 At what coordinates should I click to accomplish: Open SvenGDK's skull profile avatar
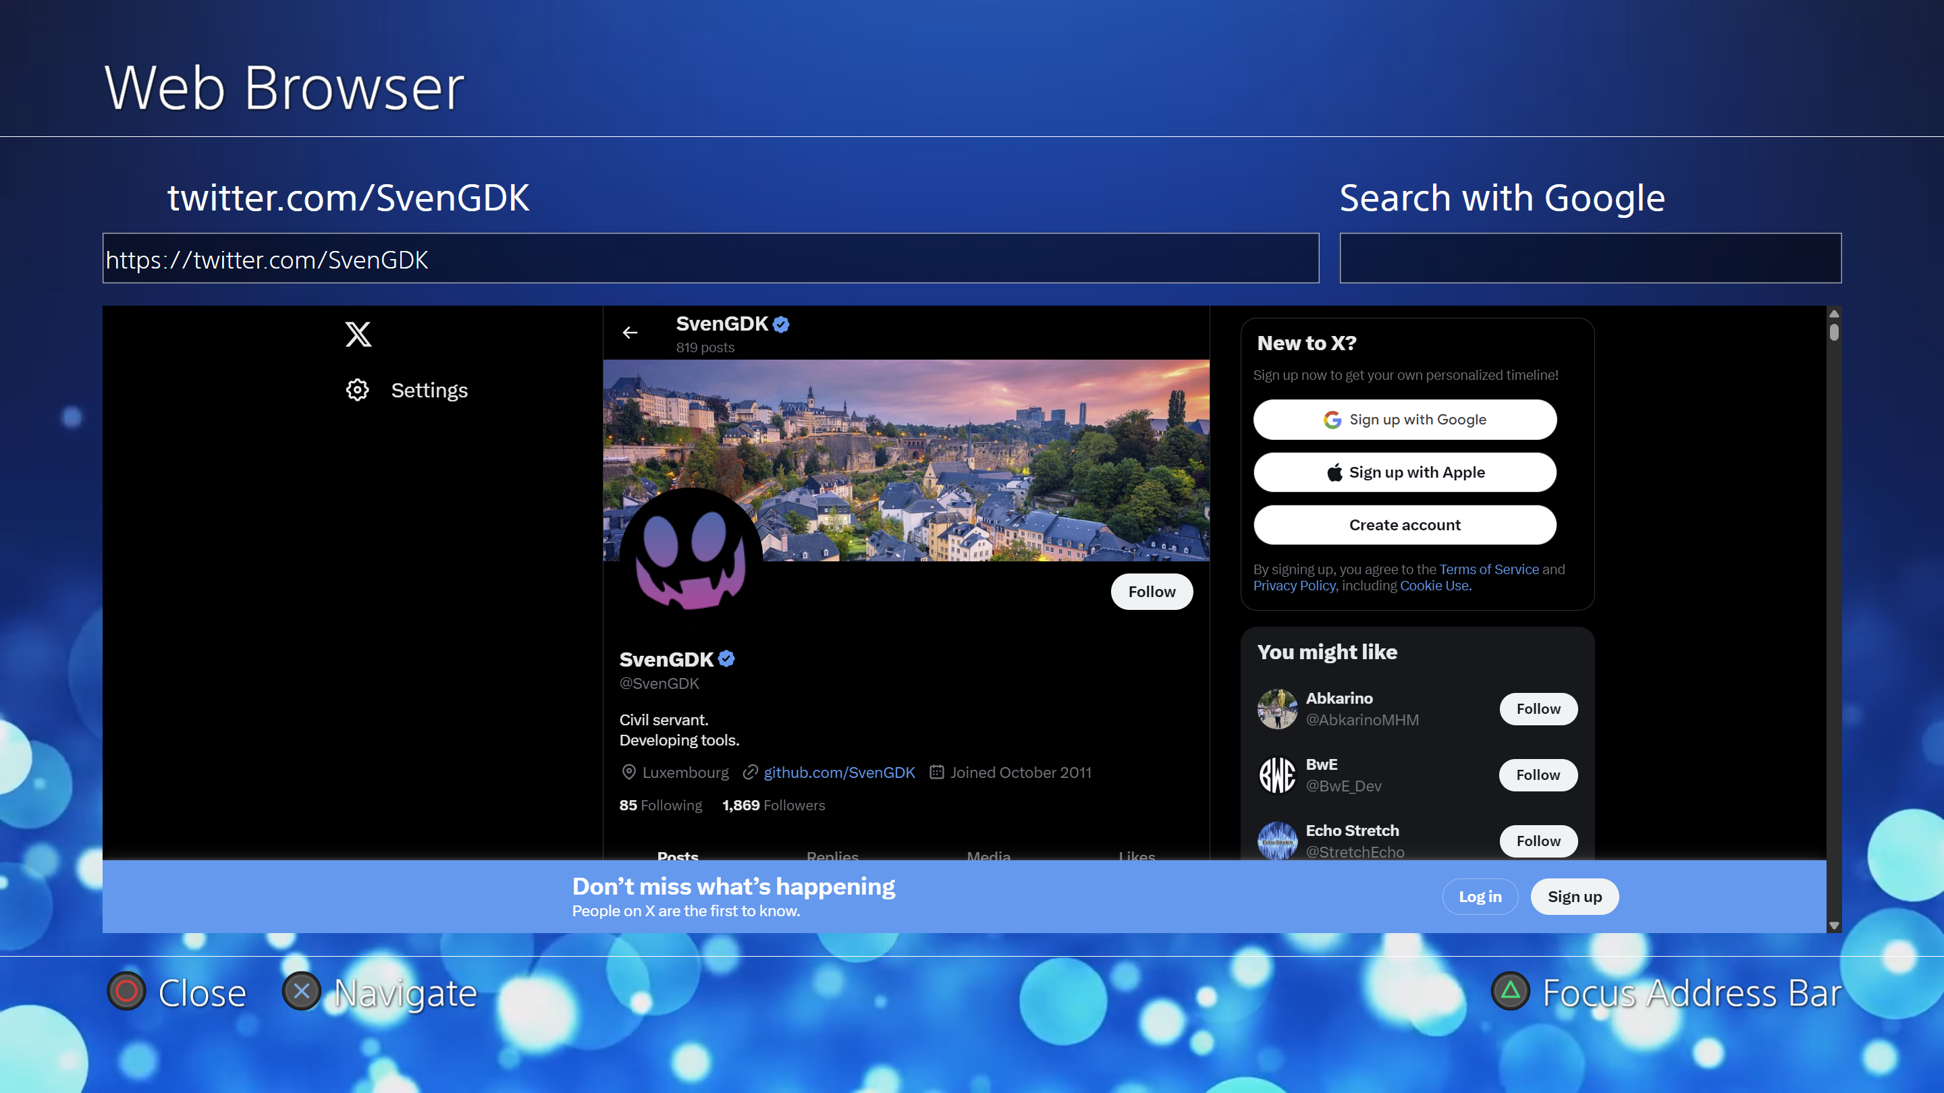(690, 559)
